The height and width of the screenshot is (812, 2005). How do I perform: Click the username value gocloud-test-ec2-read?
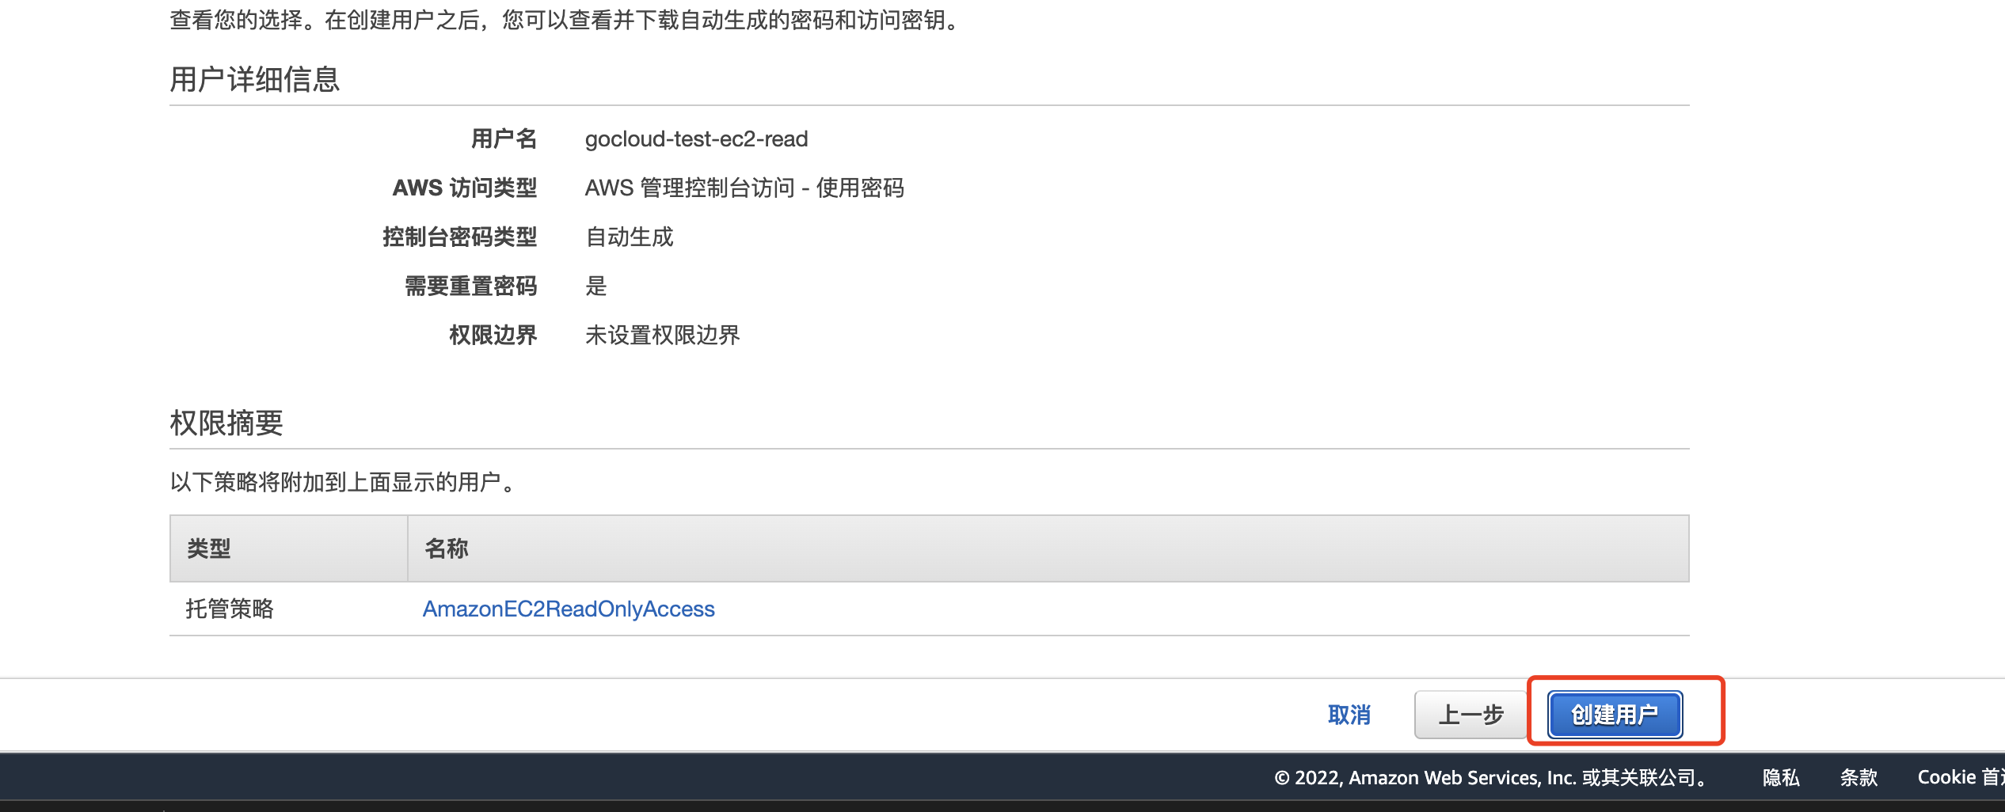point(696,138)
